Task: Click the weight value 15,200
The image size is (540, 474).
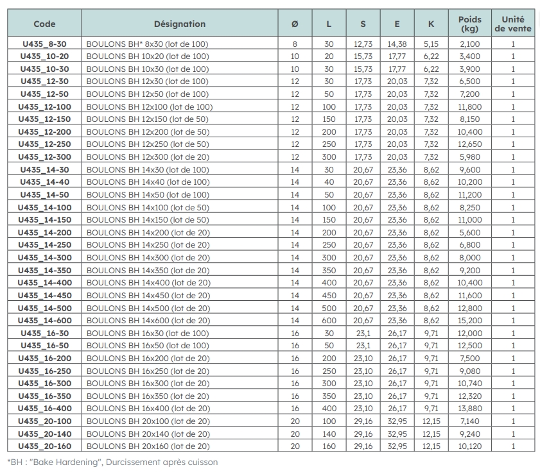Action: pyautogui.click(x=469, y=321)
